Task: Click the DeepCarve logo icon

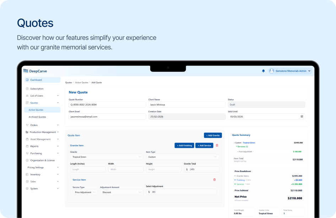Action: pyautogui.click(x=26, y=71)
